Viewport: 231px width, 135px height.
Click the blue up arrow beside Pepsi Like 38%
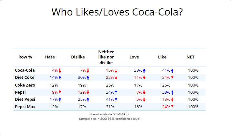coord(173,92)
